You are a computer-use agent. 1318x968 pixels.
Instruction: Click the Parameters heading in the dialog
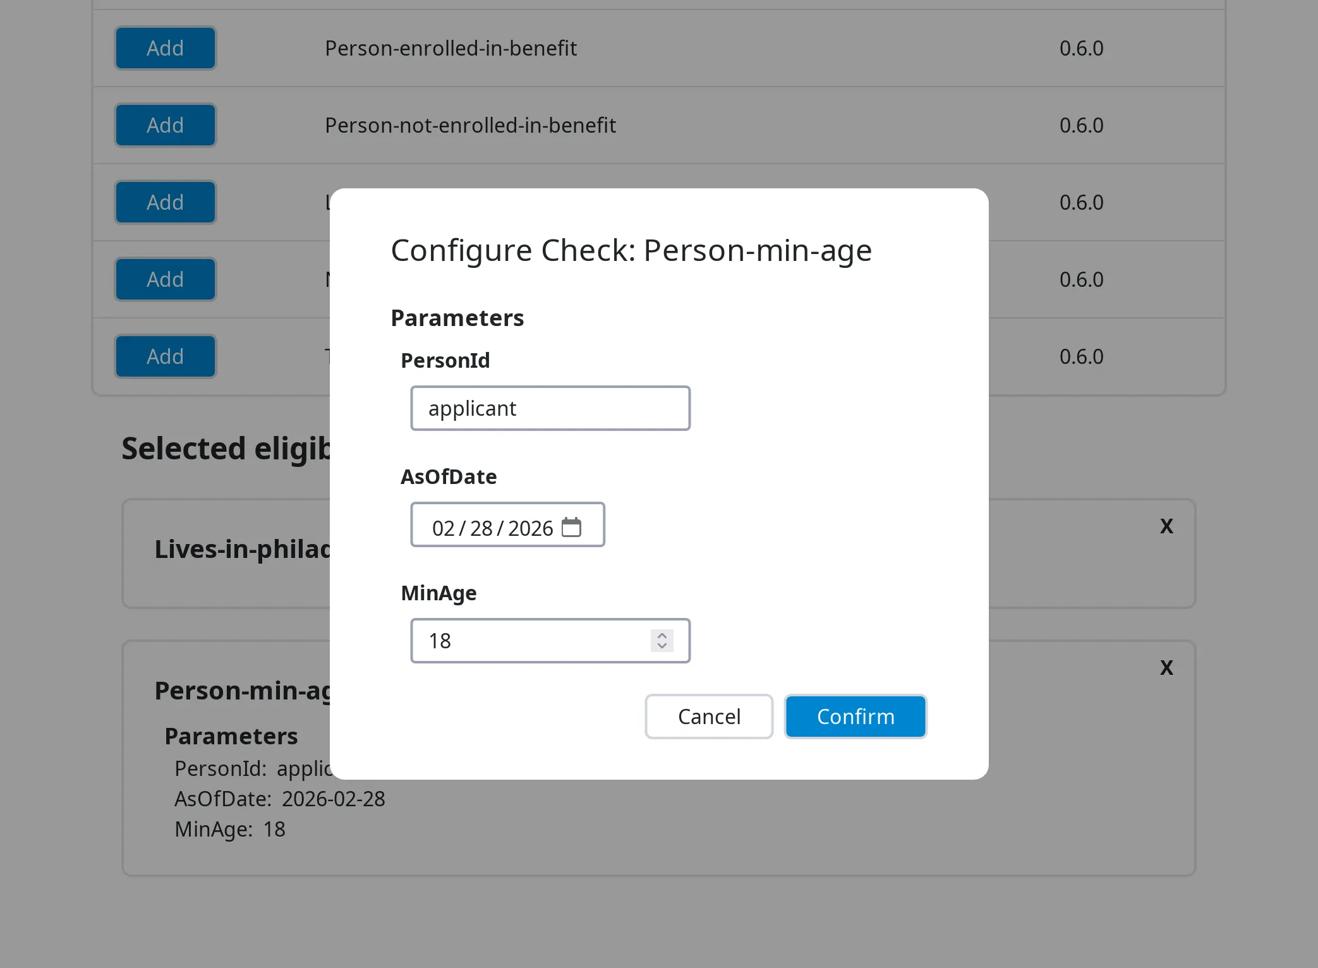coord(457,318)
